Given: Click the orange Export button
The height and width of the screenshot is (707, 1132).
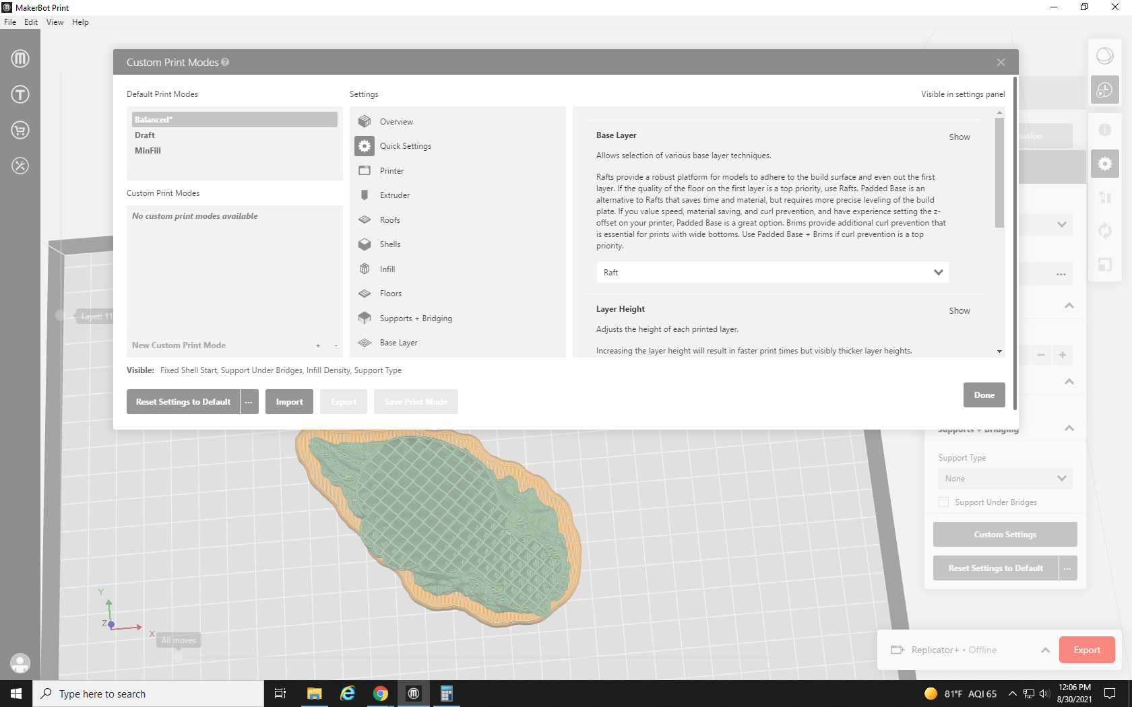Looking at the screenshot, I should pos(1087,650).
